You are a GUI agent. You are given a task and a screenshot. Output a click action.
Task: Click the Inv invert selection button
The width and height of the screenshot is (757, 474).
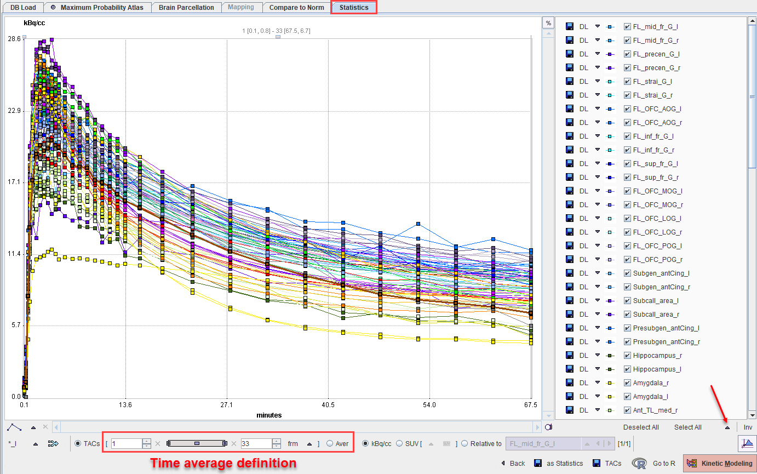coord(748,427)
